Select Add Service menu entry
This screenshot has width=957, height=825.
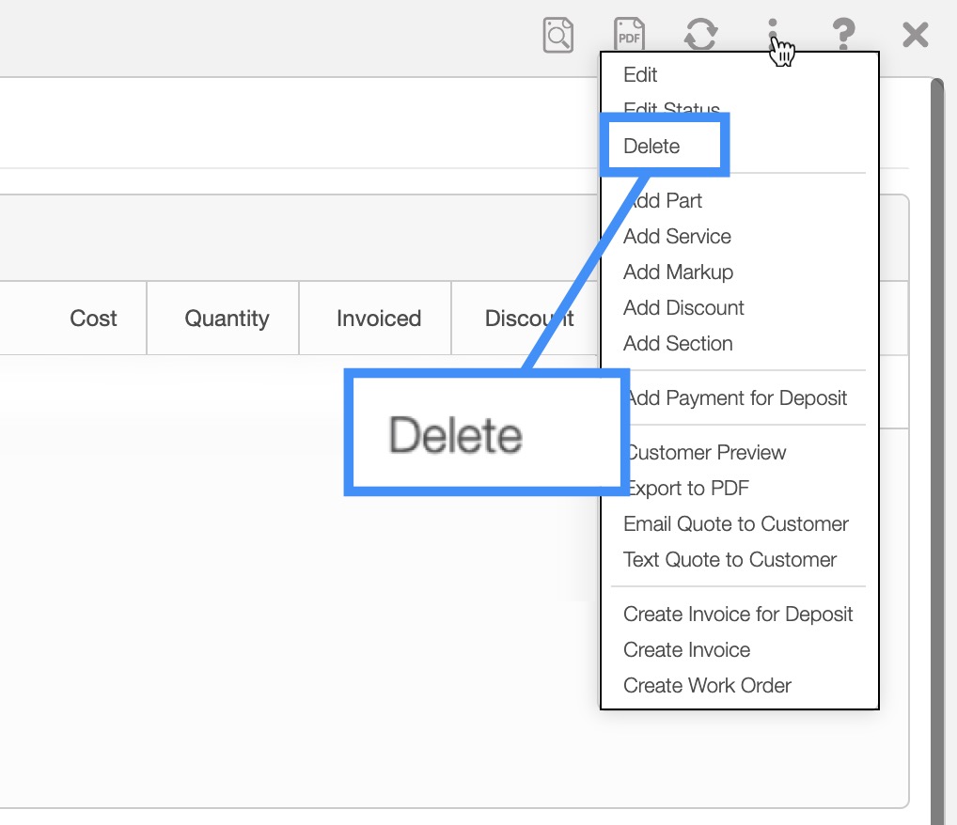tap(677, 237)
